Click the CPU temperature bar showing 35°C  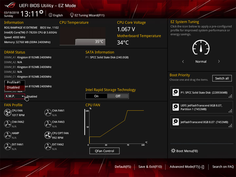click(90, 42)
